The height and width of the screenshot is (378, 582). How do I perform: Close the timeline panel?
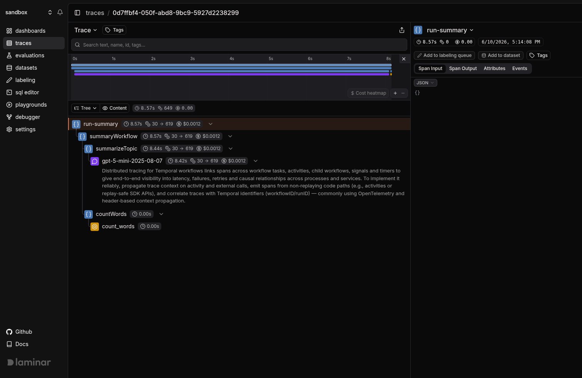click(x=403, y=59)
